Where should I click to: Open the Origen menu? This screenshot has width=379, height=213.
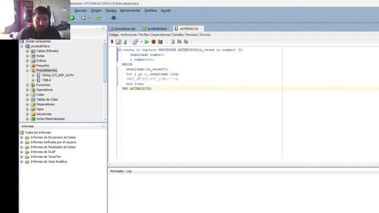click(x=96, y=11)
